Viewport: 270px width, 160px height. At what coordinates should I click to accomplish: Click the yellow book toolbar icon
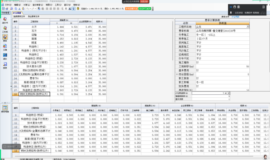[x=78, y=9]
